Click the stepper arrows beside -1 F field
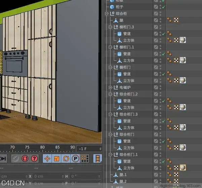 [100, 149]
